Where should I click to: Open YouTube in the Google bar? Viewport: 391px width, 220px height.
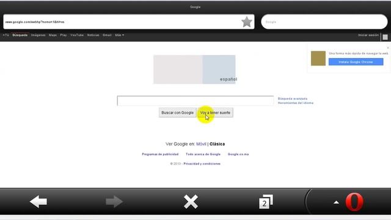click(x=77, y=35)
